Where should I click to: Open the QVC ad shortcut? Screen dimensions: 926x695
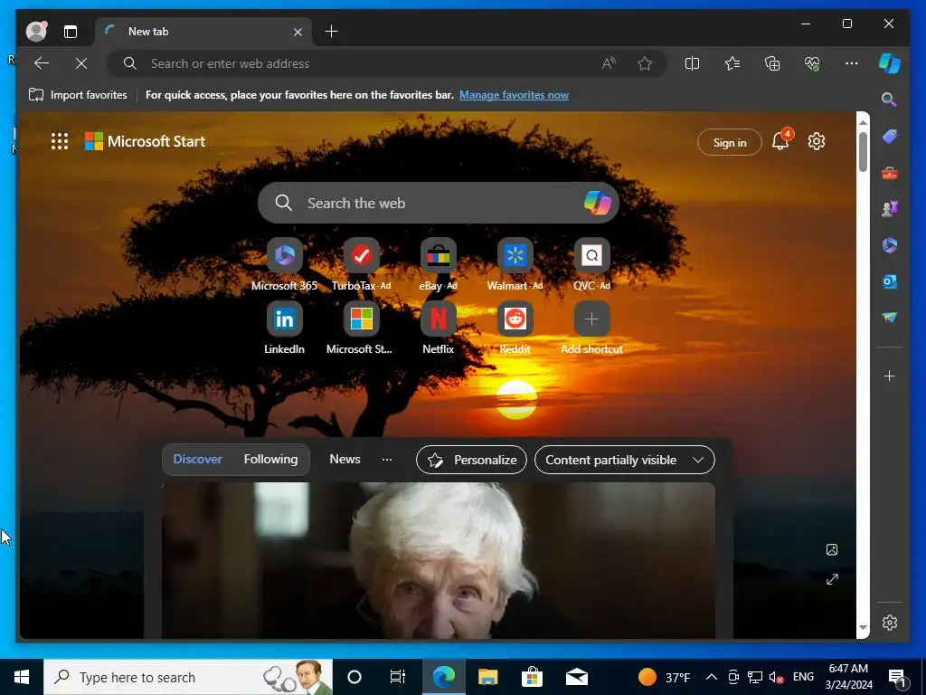[591, 265]
